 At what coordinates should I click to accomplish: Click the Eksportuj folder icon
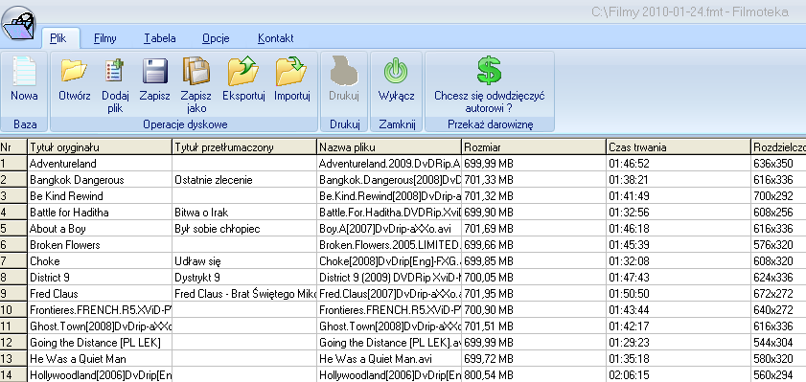click(x=243, y=71)
